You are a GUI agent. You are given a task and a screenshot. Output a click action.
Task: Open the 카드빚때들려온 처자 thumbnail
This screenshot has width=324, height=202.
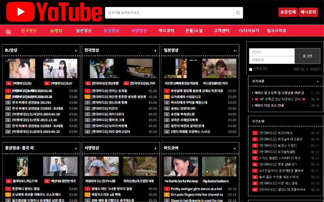[219, 68]
